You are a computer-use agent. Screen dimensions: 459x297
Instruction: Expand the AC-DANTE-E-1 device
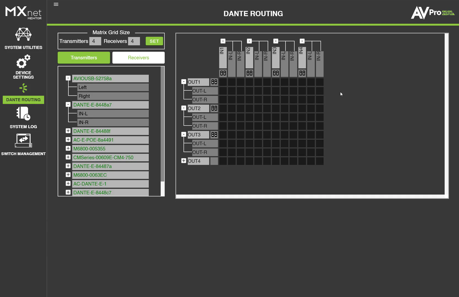(x=68, y=183)
